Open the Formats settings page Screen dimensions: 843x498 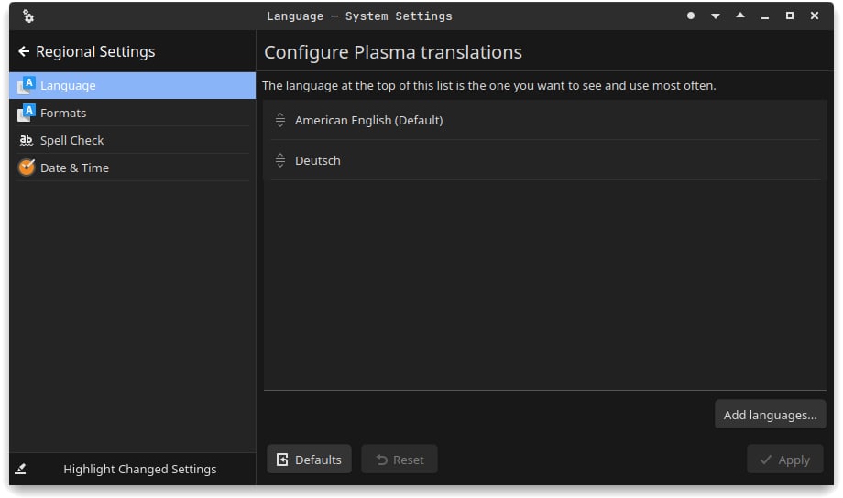pos(132,113)
